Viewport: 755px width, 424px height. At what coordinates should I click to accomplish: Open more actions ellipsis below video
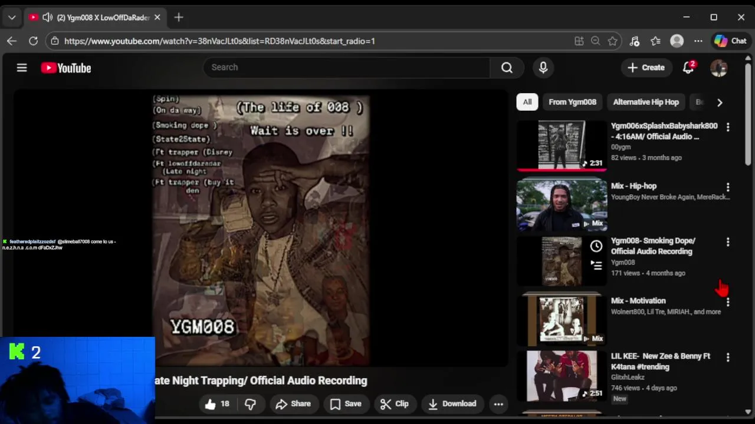click(x=498, y=404)
